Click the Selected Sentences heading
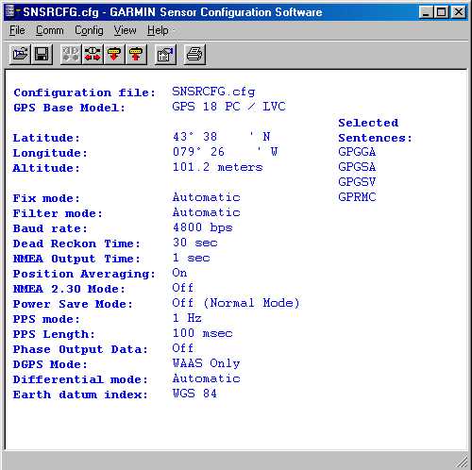The height and width of the screenshot is (470, 472). [375, 130]
